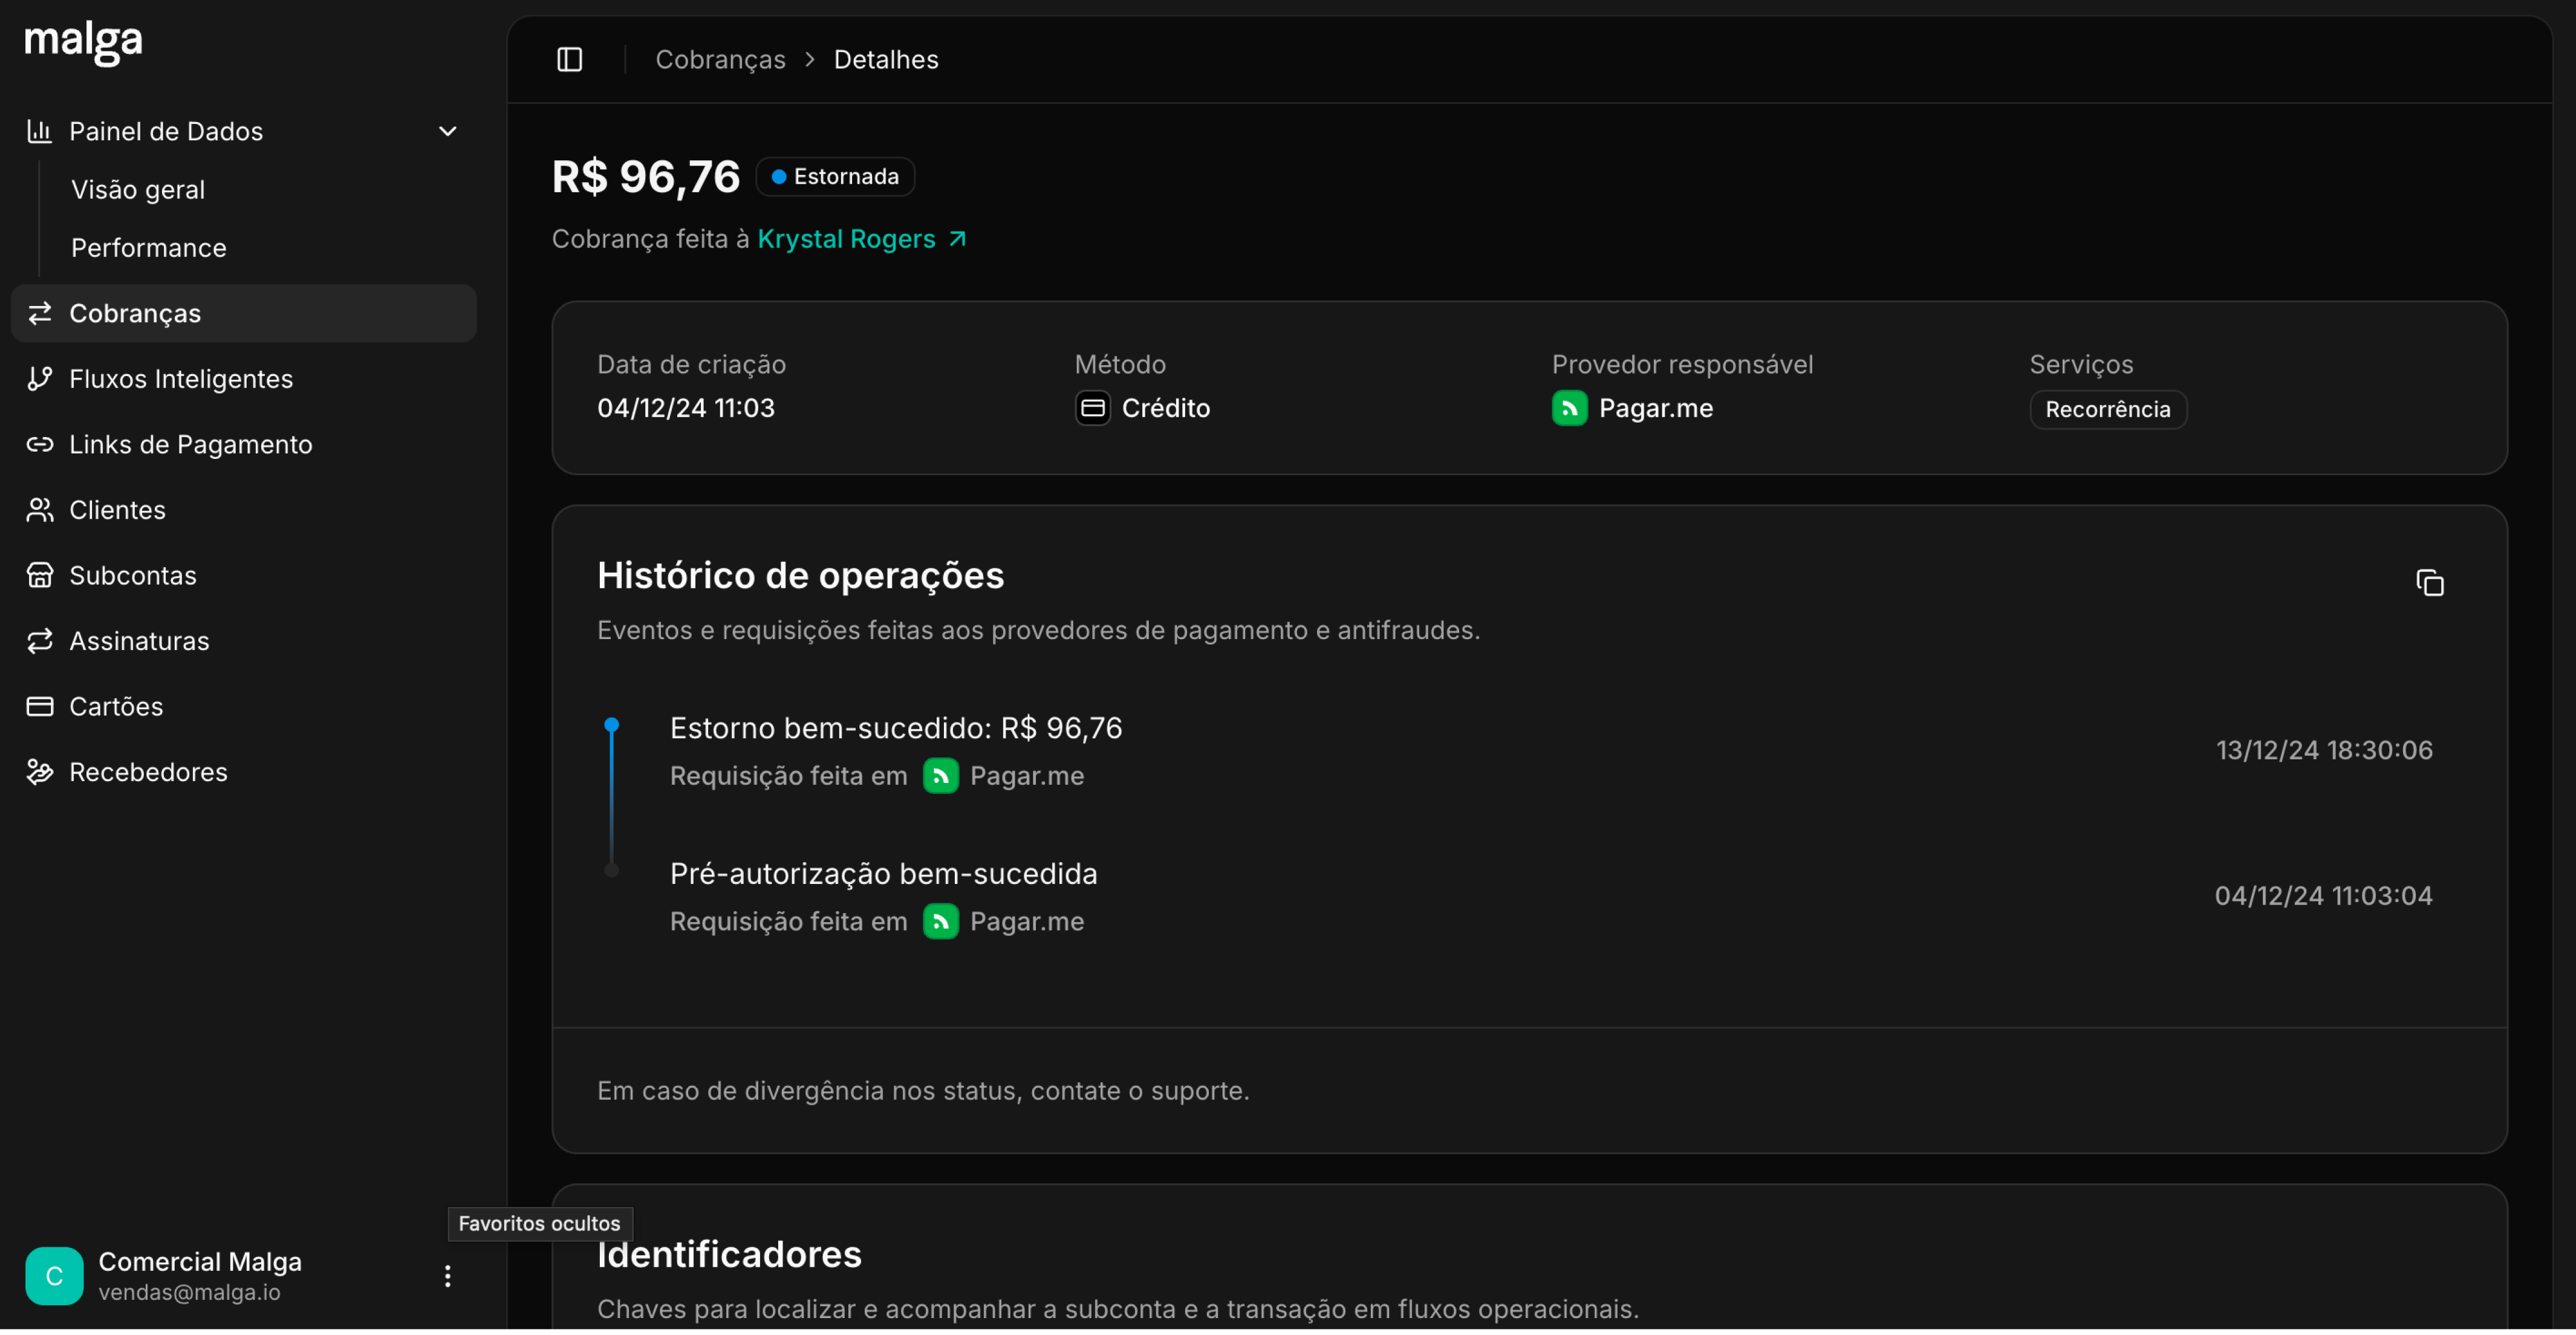
Task: Click the 04/12/24 11:03:04 timestamp
Action: 2323,897
